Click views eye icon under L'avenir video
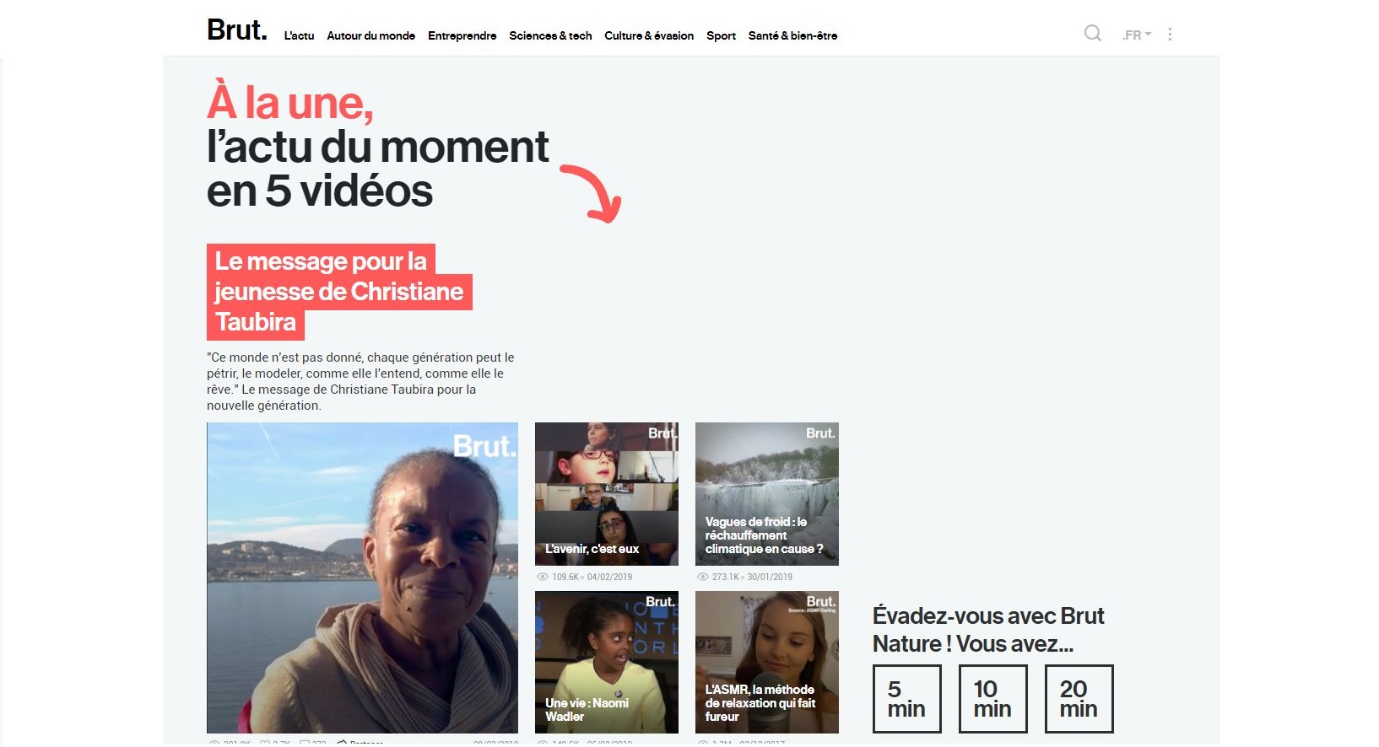 pos(543,577)
